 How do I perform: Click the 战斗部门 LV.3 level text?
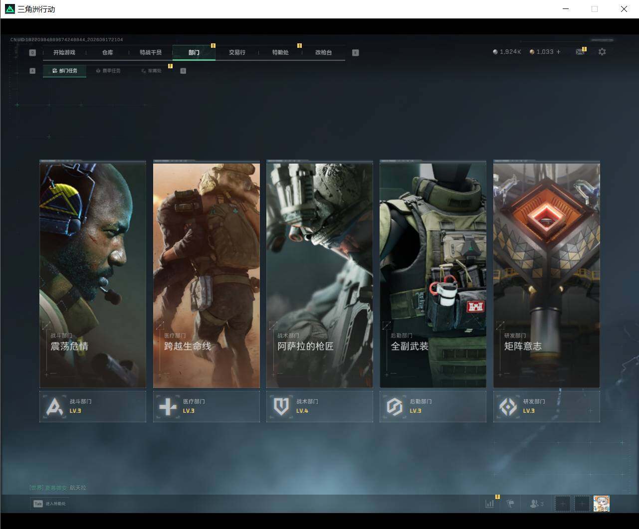[x=75, y=411]
